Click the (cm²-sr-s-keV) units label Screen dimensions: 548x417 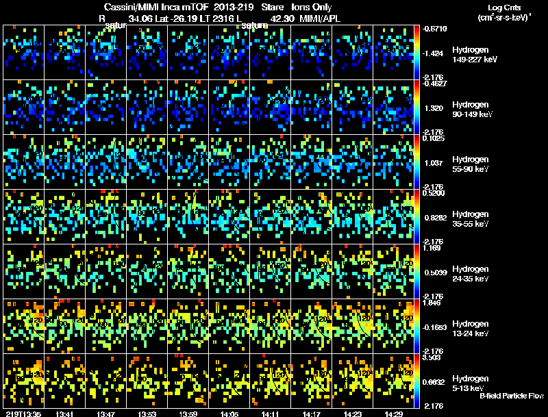(x=504, y=18)
